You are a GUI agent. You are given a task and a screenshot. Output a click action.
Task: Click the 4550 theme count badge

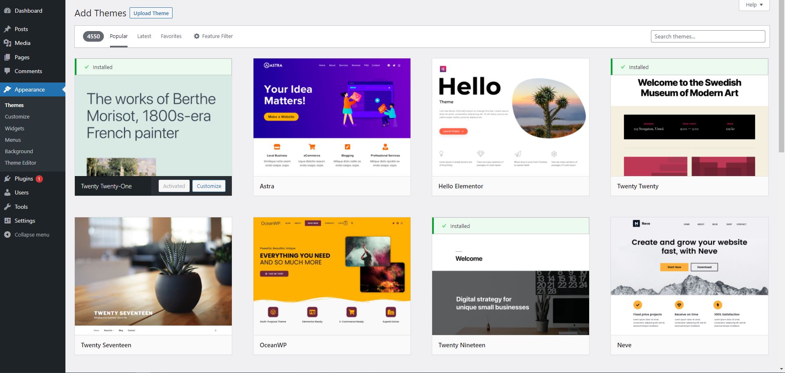point(93,36)
